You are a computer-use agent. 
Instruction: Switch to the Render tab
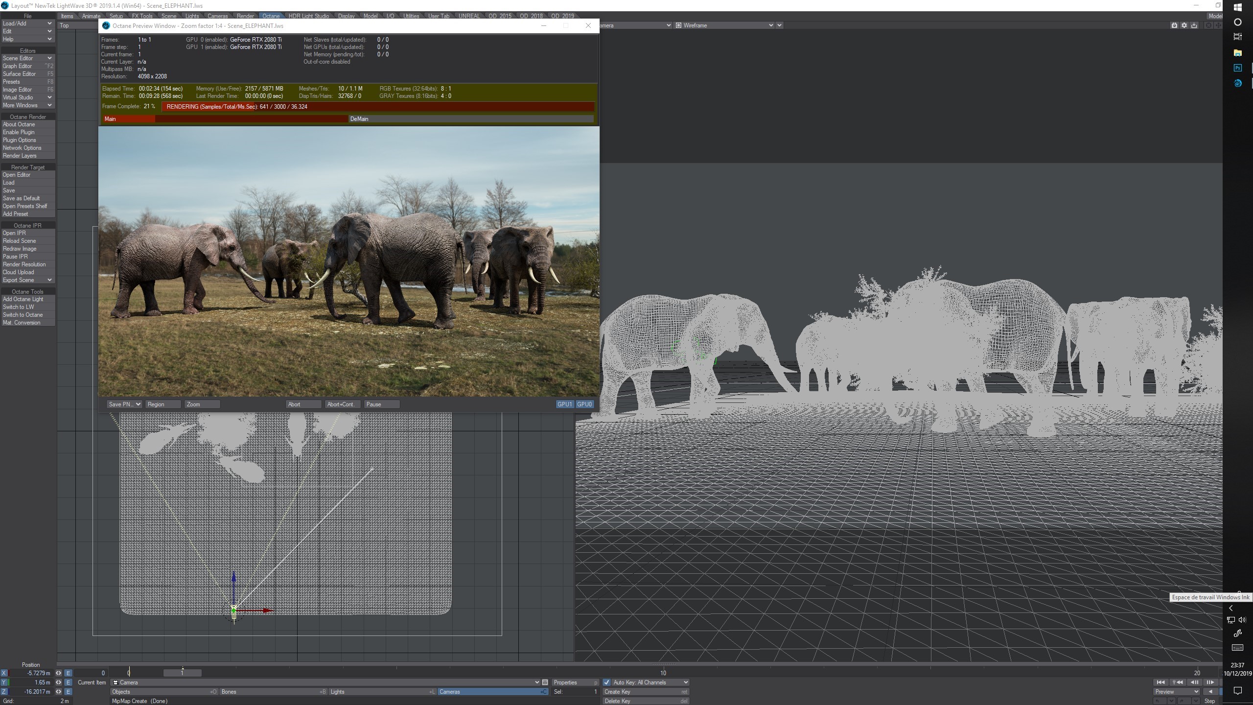[x=245, y=16]
